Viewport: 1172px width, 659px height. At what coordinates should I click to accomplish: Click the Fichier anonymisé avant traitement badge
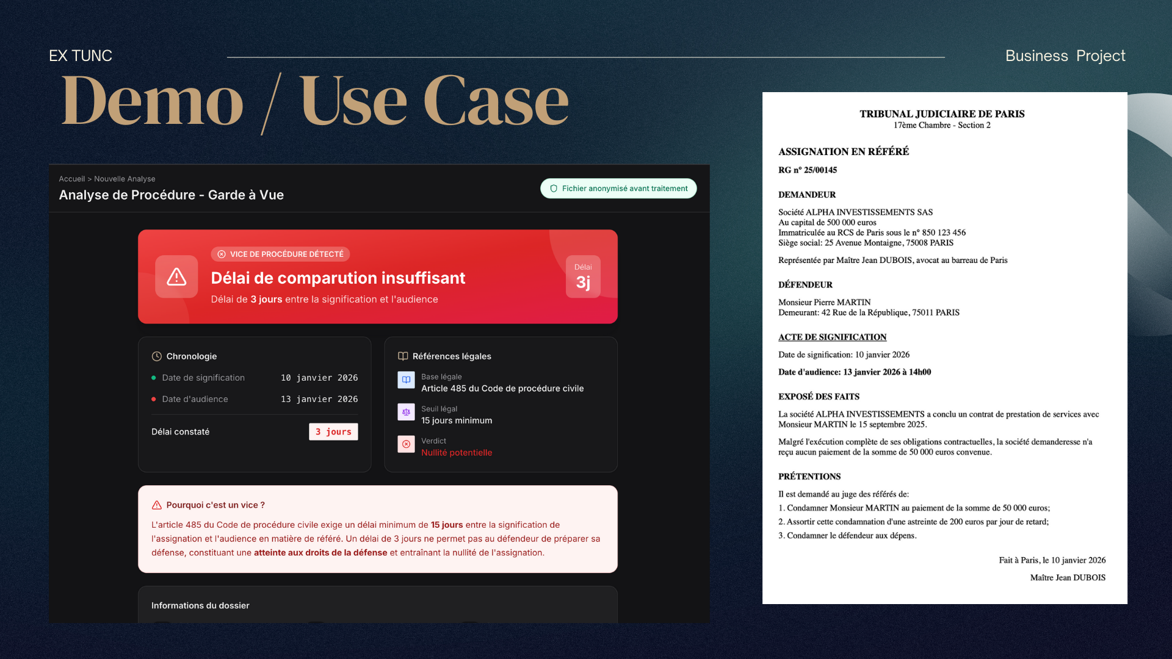coord(618,189)
